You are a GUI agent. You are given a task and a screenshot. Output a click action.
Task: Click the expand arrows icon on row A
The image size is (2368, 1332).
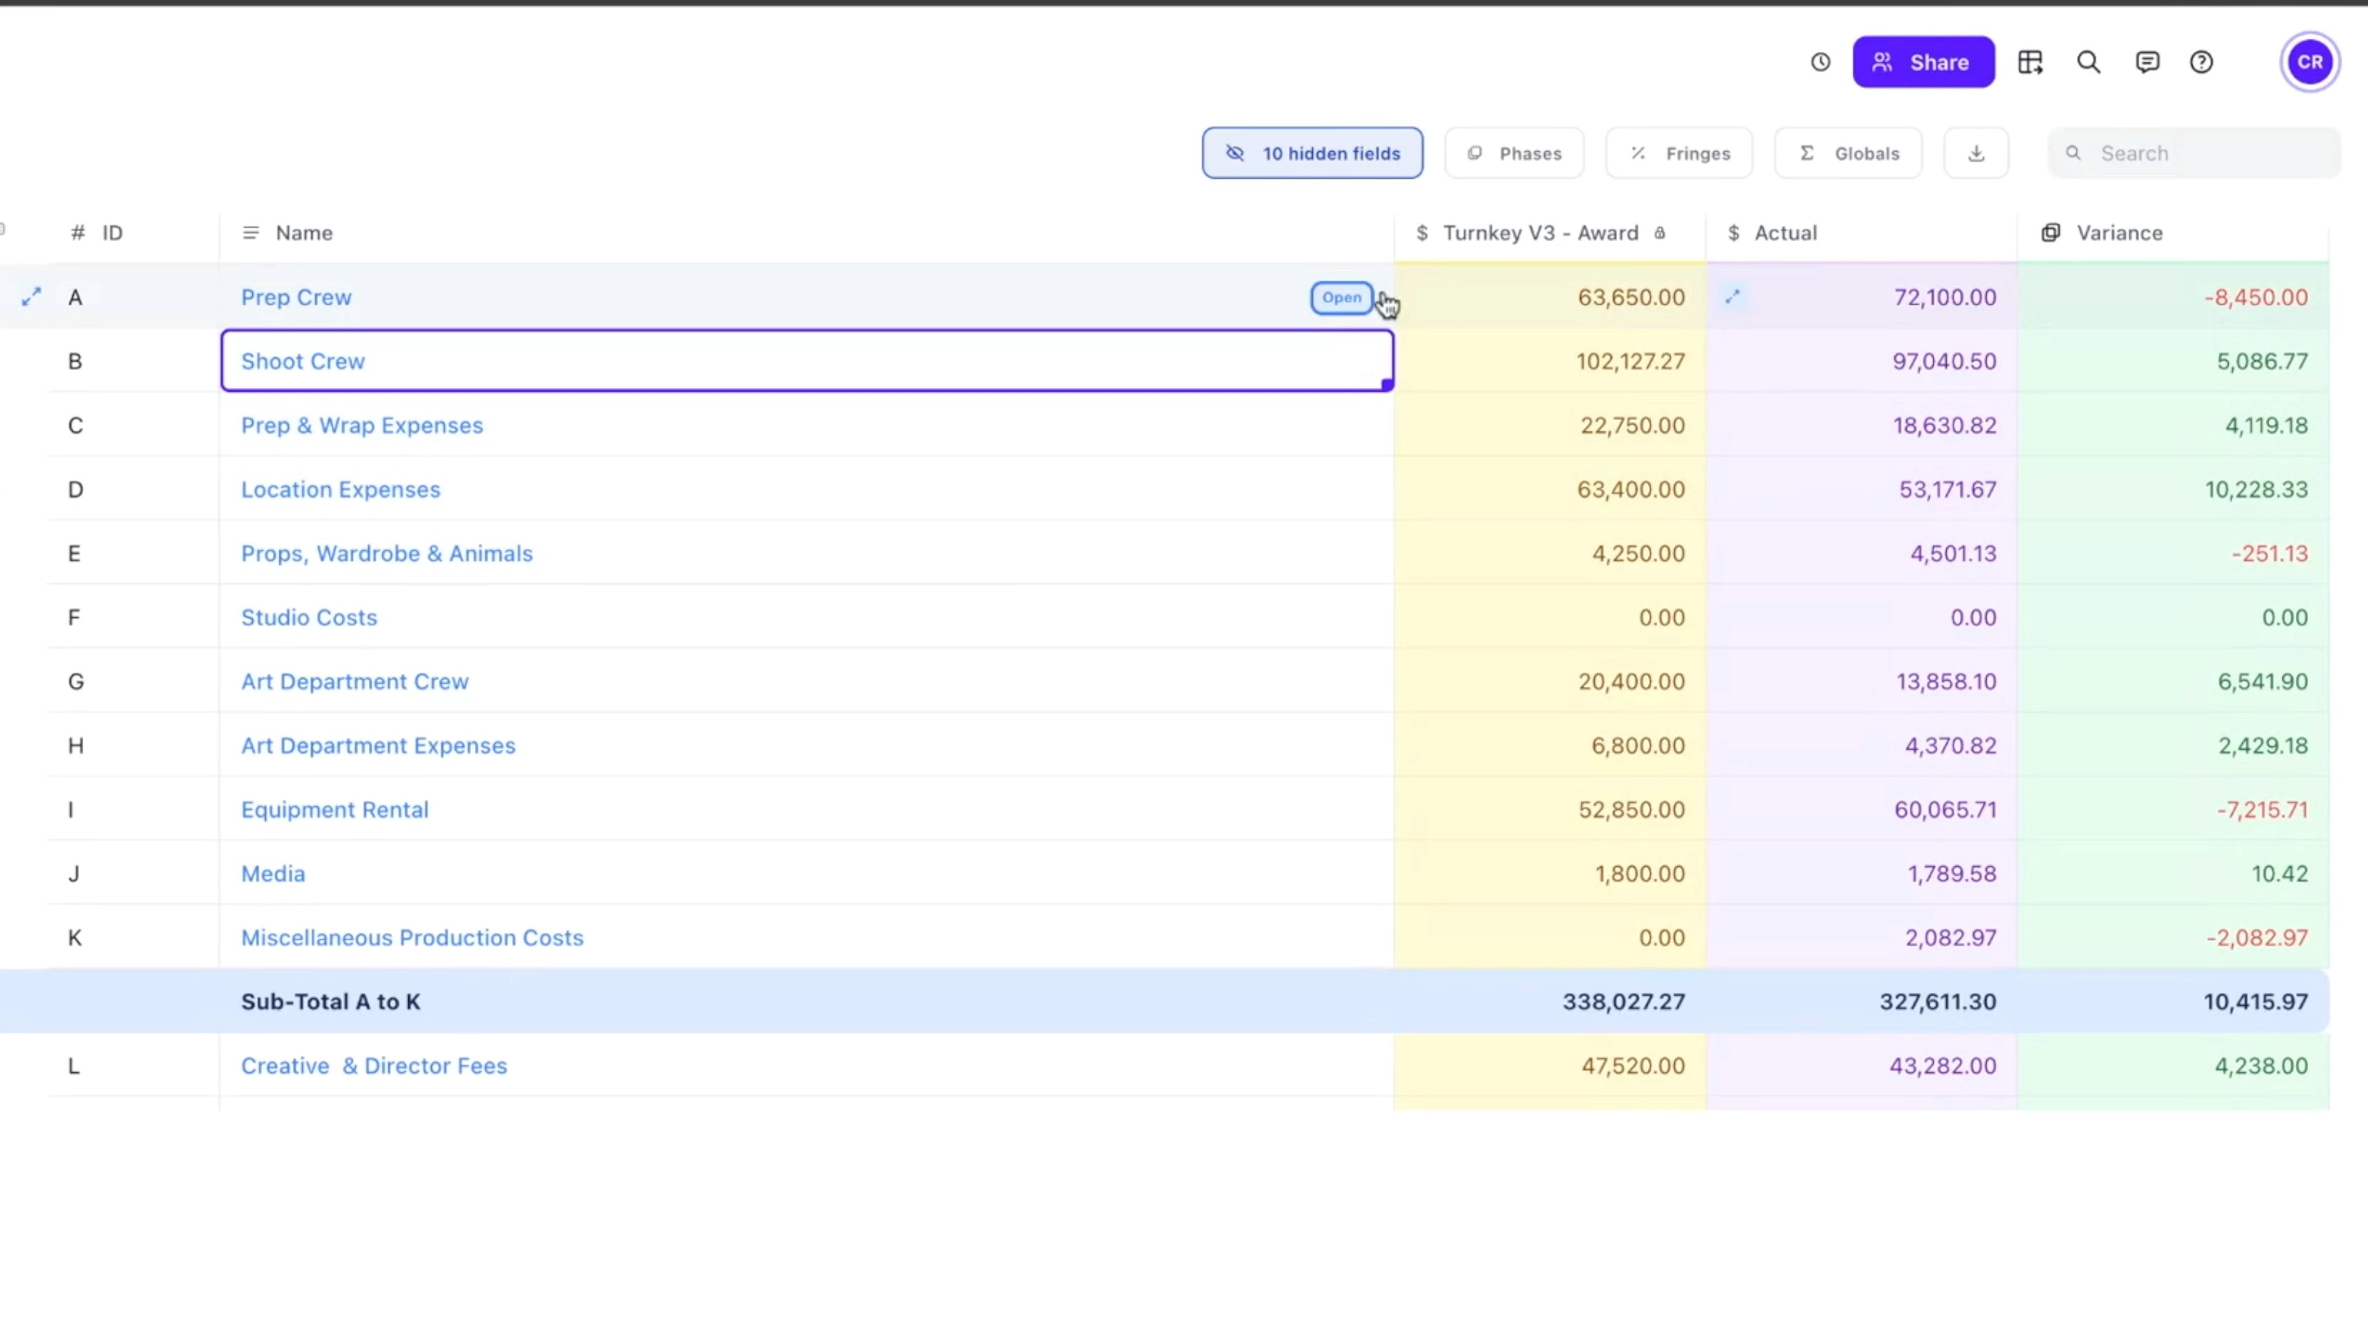(x=31, y=297)
